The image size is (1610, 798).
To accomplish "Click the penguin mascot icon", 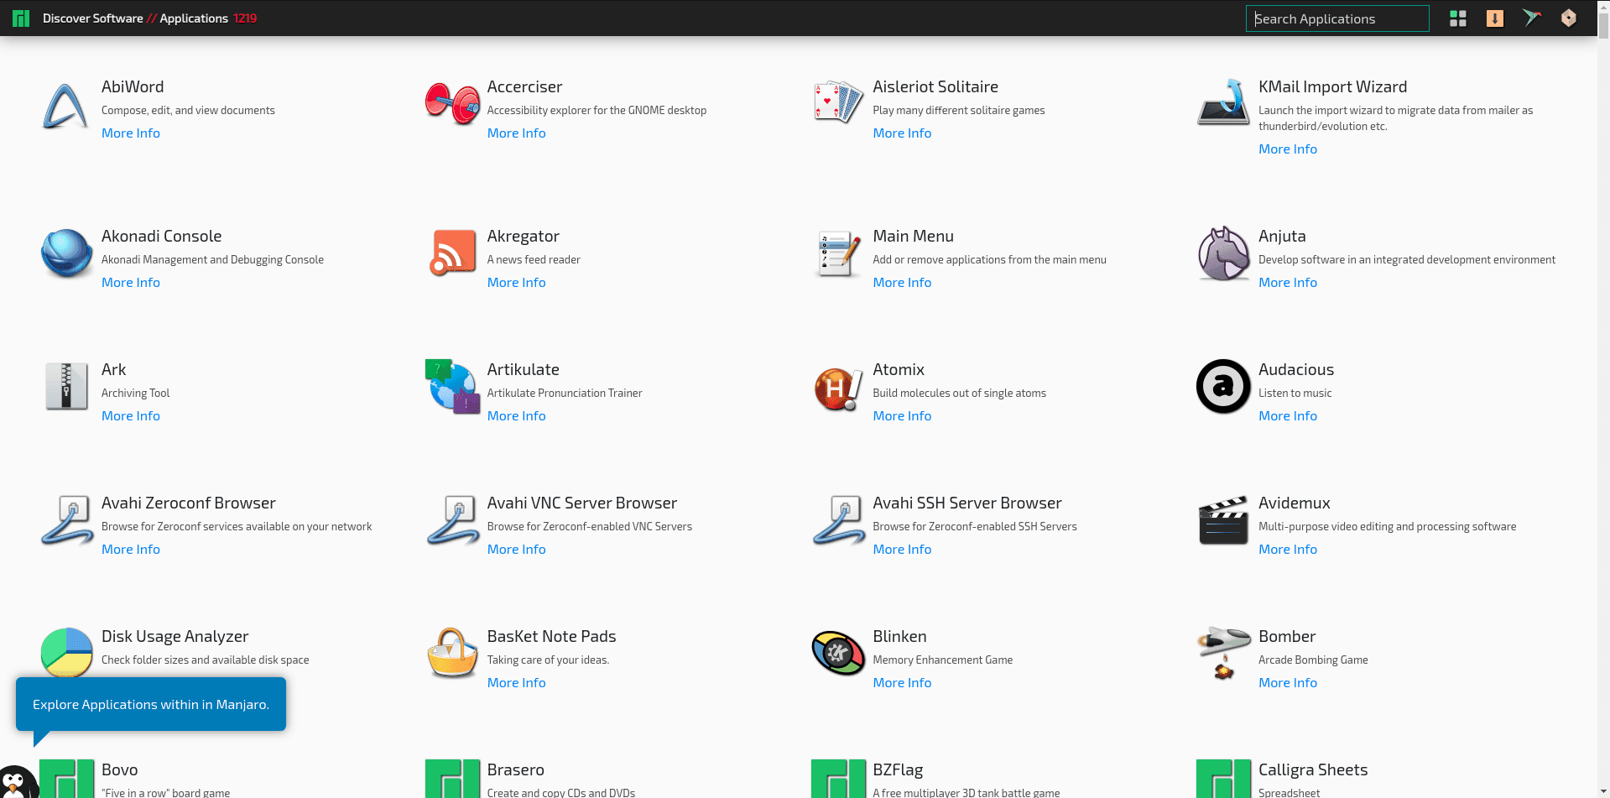I will [17, 782].
